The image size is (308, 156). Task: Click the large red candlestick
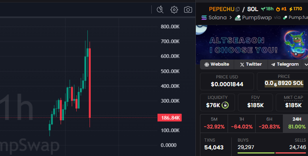click(90, 83)
